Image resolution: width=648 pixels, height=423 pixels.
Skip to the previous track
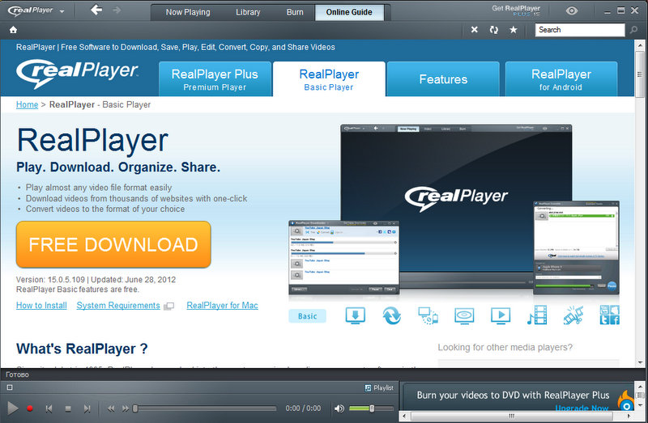click(x=49, y=409)
